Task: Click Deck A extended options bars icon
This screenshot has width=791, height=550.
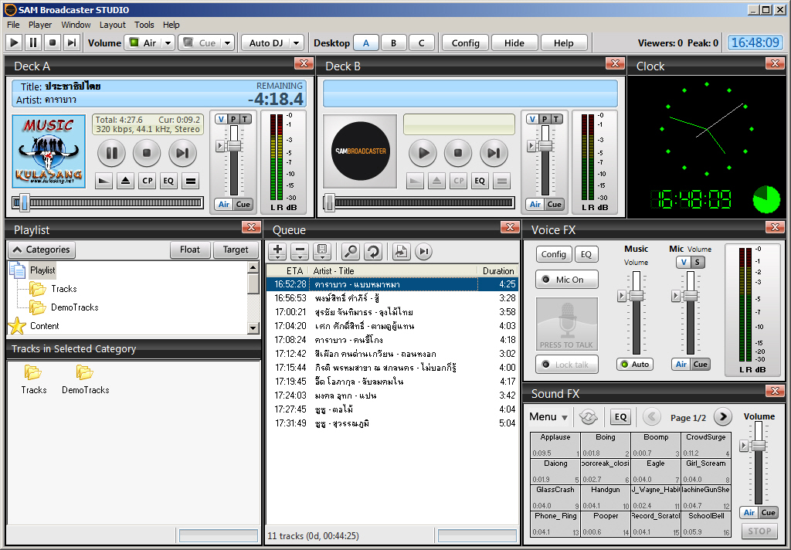Action: pyautogui.click(x=191, y=181)
